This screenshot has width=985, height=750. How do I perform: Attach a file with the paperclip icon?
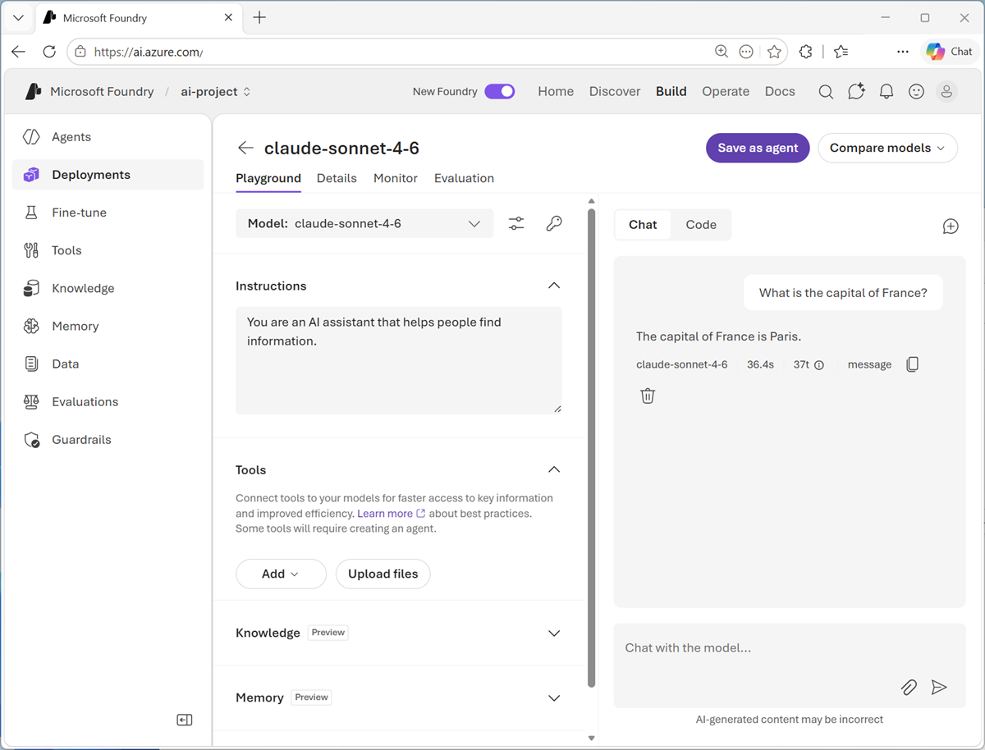tap(909, 688)
